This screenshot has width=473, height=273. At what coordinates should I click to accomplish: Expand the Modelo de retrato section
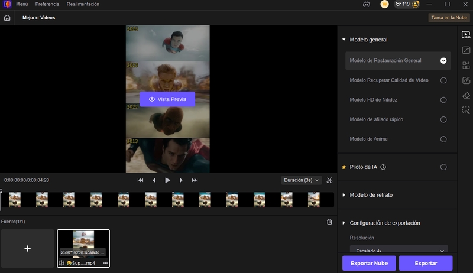[344, 195]
